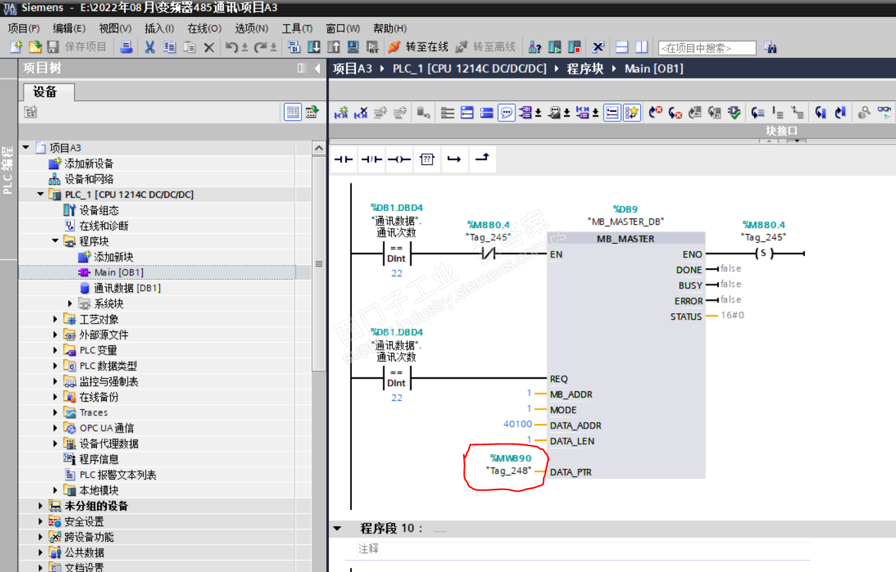Screen dimensions: 896x572
Task: Insert a normally closed contact
Action: [372, 159]
